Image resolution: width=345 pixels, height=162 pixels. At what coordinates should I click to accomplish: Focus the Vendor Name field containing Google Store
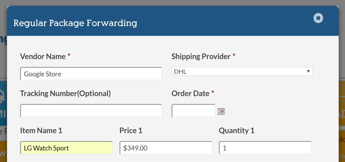point(91,74)
